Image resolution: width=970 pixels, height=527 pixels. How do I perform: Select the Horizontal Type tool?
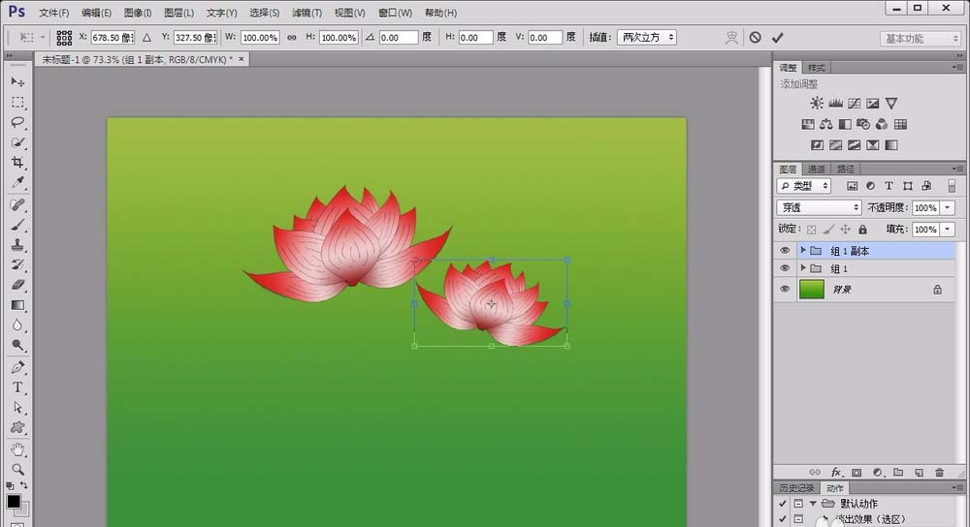17,387
